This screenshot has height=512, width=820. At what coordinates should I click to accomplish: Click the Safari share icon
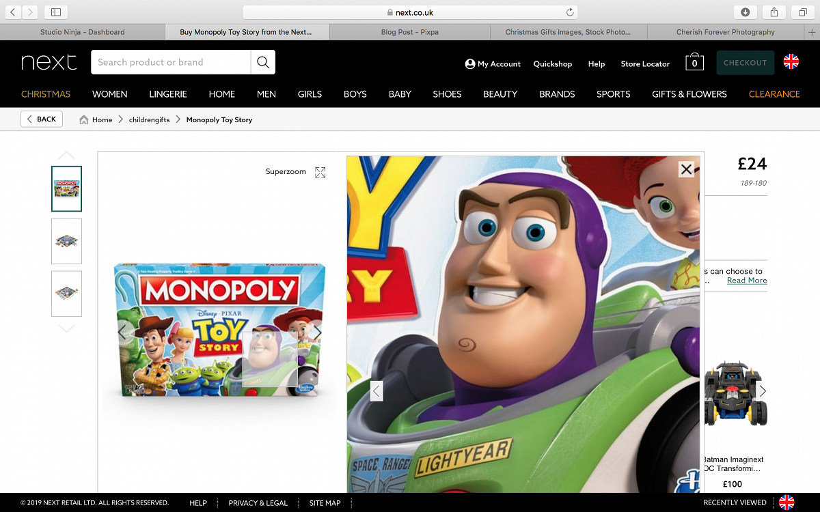[774, 12]
